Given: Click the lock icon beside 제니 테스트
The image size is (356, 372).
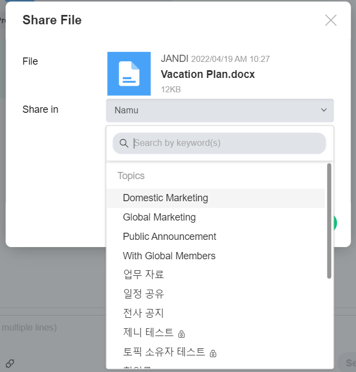Looking at the screenshot, I should point(181,334).
